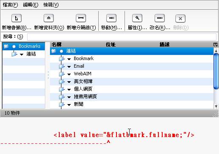Image resolution: width=219 pixels, height=154 pixels.
Task: Expand the WebAIM folder twisty
Action: [x=69, y=74]
